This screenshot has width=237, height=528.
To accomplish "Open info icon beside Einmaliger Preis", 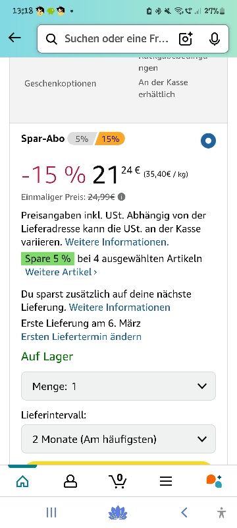I will pos(122,197).
